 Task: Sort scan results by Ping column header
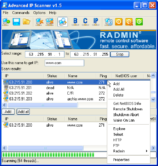(x=104, y=76)
